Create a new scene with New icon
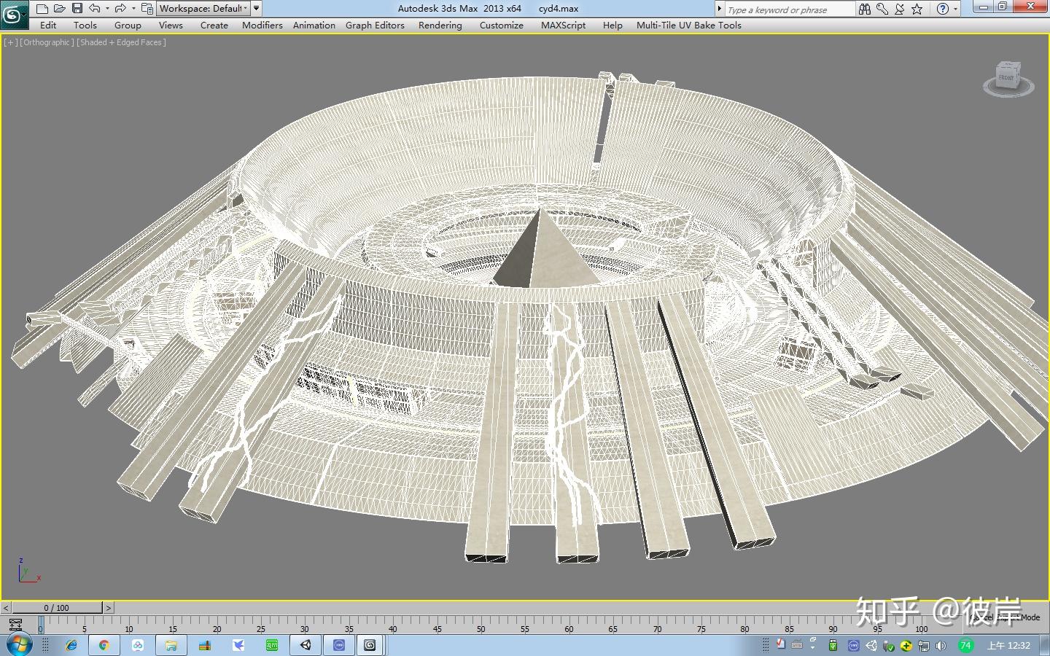The height and width of the screenshot is (656, 1050). click(x=42, y=9)
